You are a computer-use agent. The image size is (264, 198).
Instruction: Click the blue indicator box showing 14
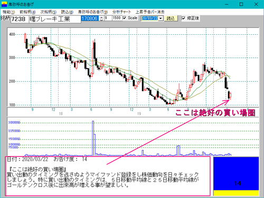point(236,173)
